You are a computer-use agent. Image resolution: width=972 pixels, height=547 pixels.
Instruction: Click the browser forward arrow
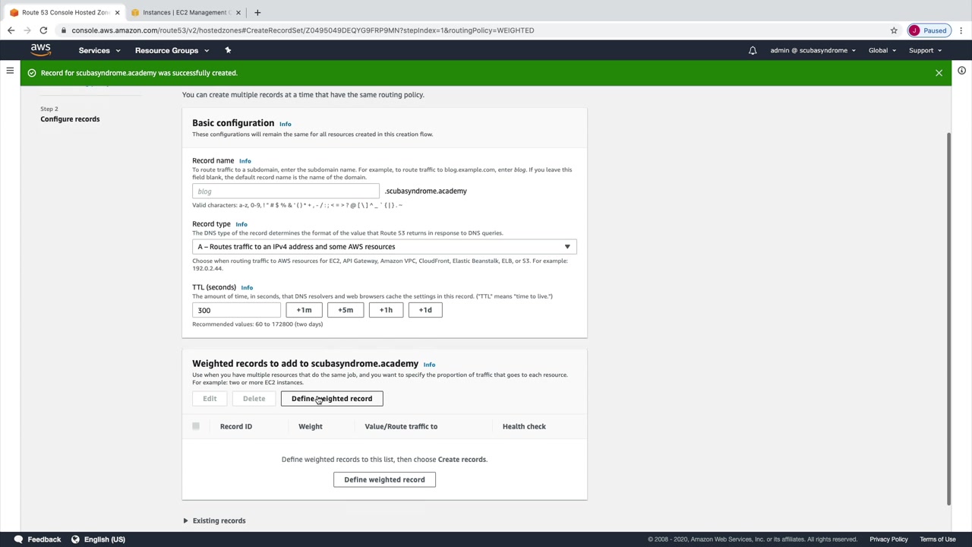click(x=27, y=30)
